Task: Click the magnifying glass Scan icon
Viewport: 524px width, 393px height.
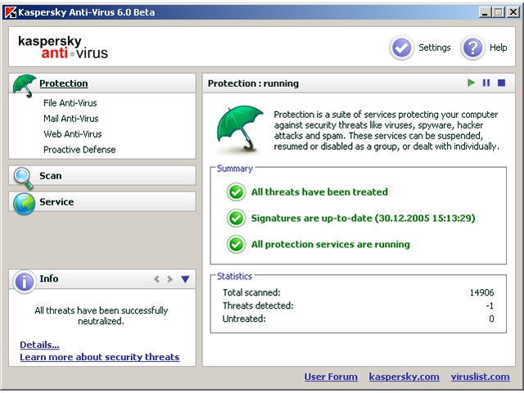Action: click(24, 178)
